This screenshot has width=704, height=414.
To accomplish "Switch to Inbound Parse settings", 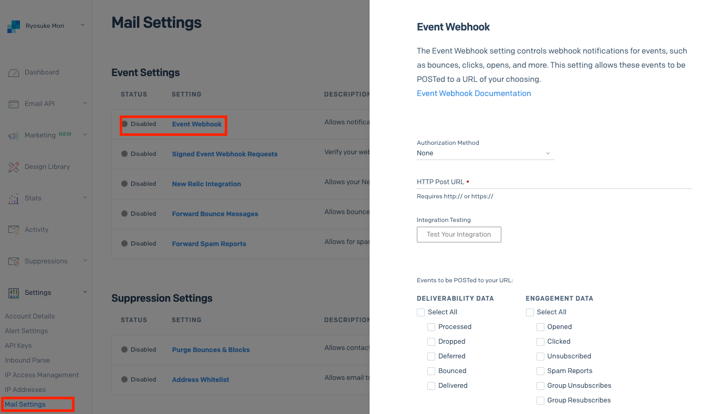I will click(x=27, y=360).
